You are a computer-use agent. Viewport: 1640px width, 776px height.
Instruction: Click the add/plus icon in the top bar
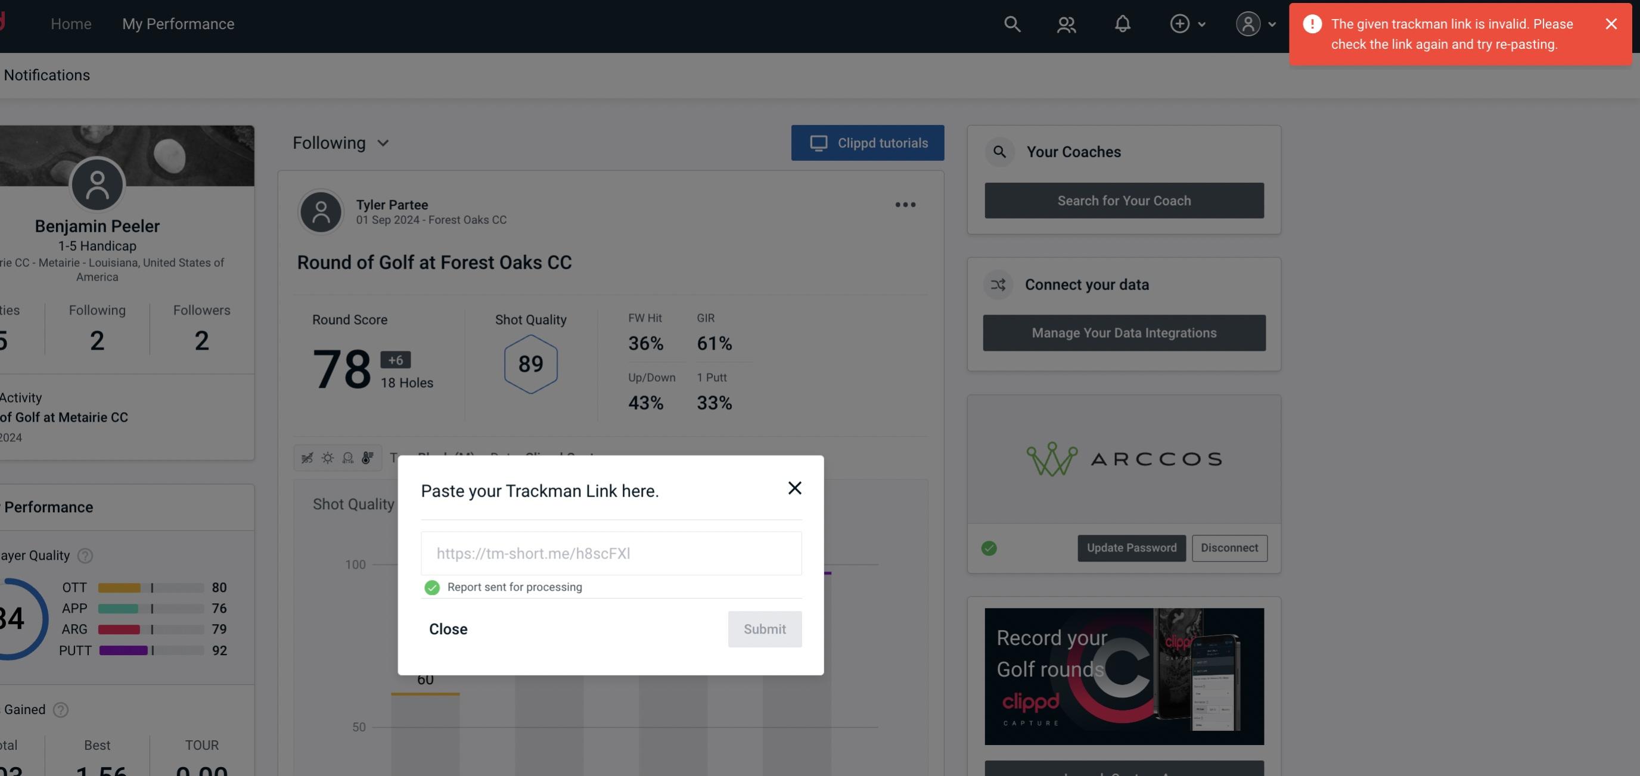pos(1179,23)
